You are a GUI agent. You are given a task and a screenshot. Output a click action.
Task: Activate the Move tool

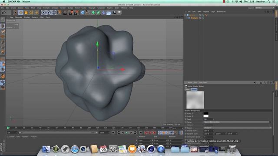point(21,13)
